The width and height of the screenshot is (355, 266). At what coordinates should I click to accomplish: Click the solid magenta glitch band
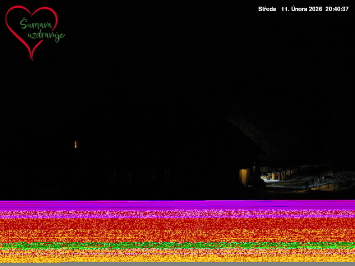(177, 204)
